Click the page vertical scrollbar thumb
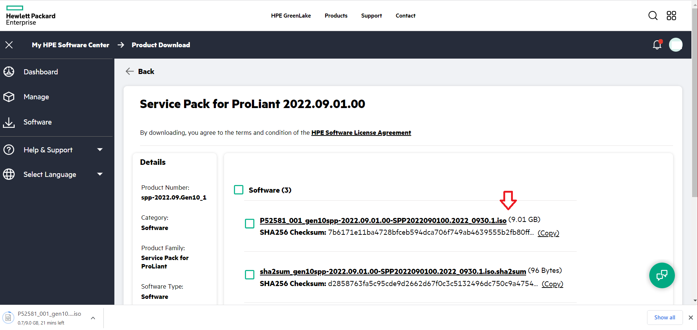698x330 pixels. tap(695, 103)
